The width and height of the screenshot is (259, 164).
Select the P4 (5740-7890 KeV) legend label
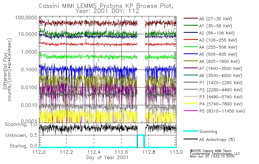[221, 104]
